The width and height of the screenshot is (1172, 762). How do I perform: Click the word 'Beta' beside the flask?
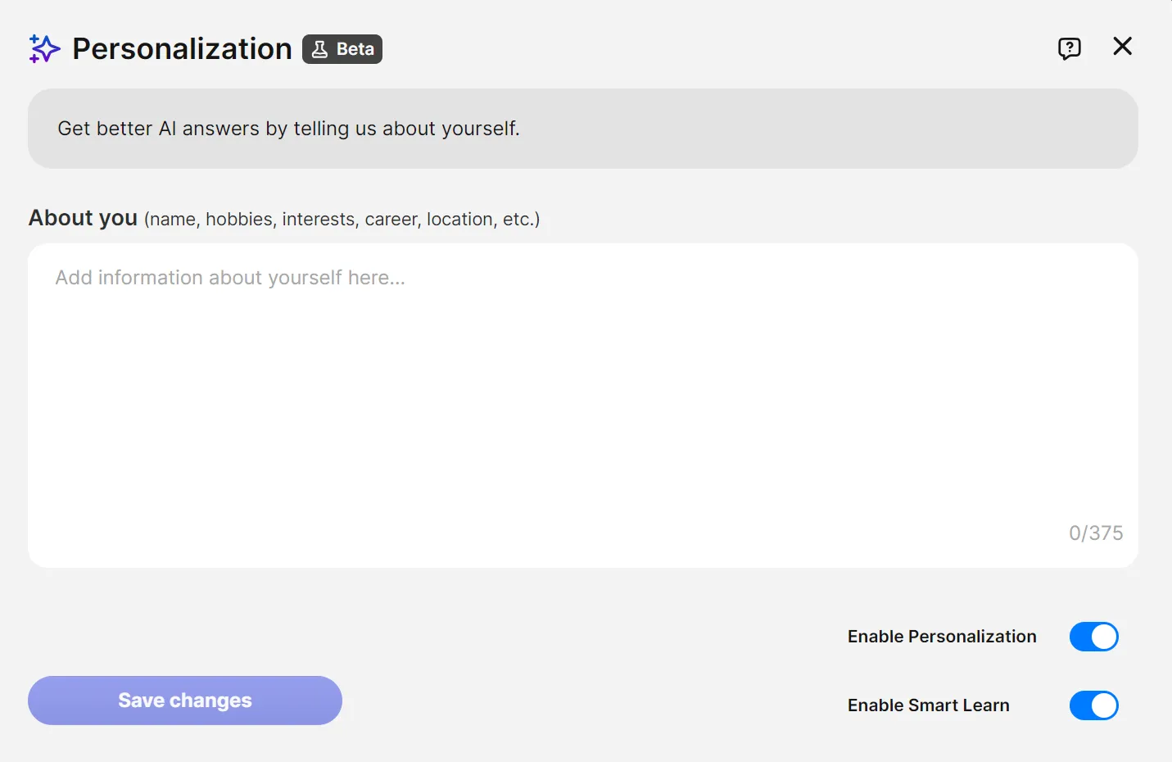pyautogui.click(x=355, y=49)
